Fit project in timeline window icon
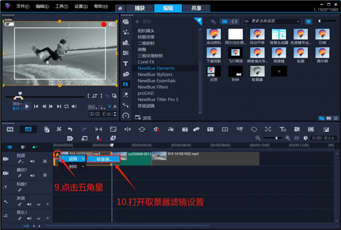This screenshot has width=341, height=230. point(297,138)
